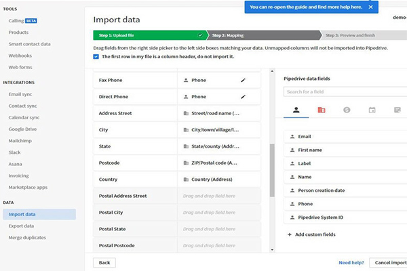Open Calling beta in Tools sidebar

[x=22, y=21]
